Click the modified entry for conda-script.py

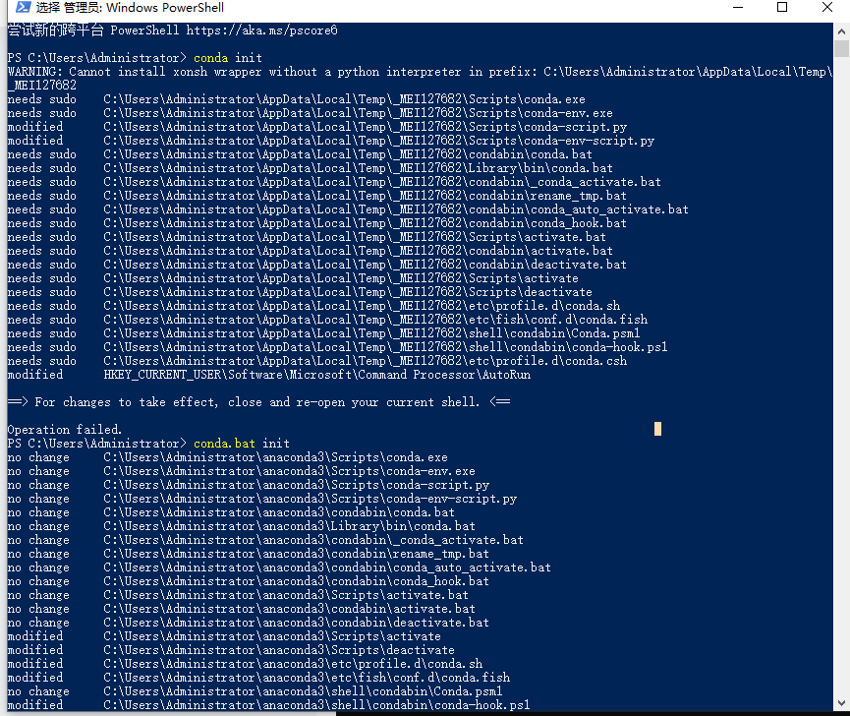pos(295,126)
